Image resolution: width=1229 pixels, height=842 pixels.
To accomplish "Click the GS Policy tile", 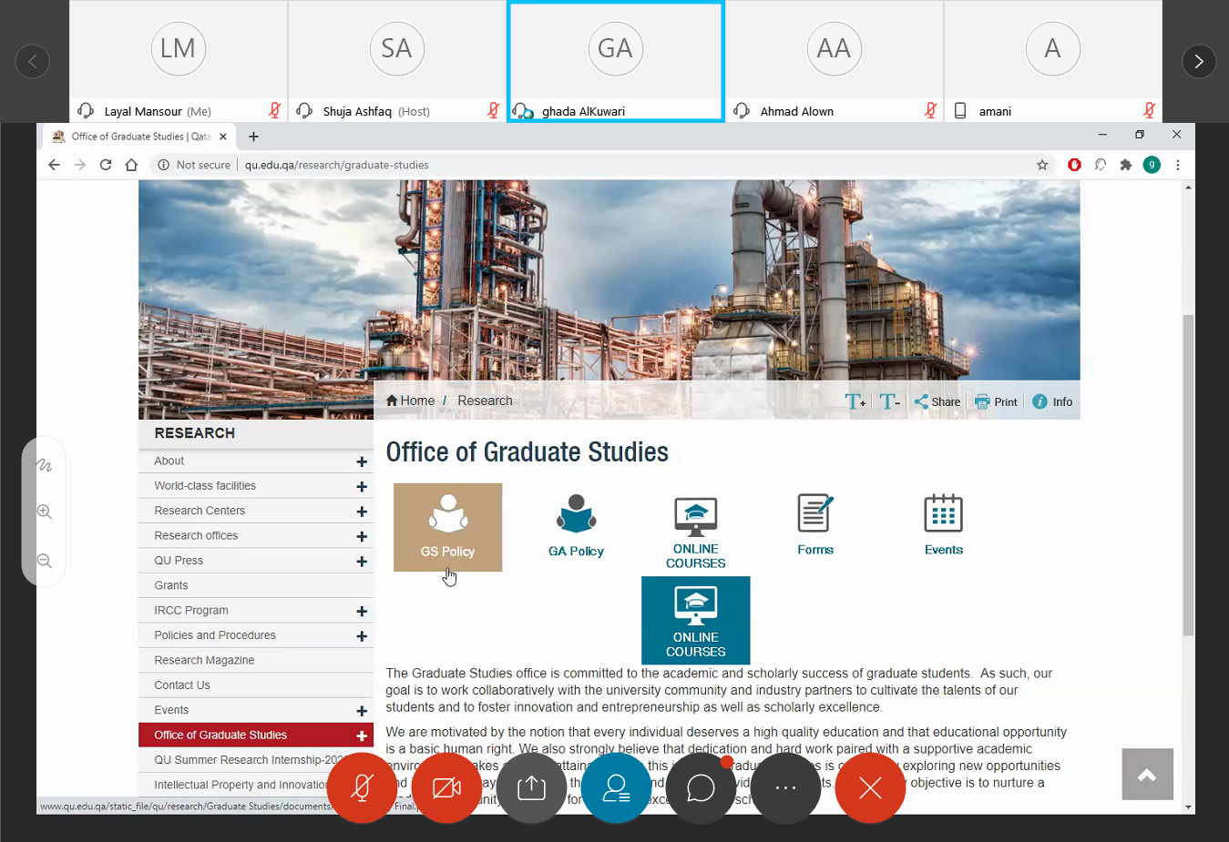I will (x=447, y=527).
